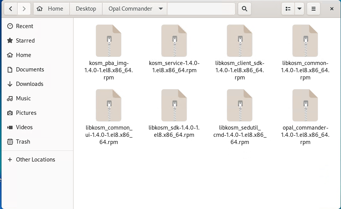This screenshot has height=209, width=341.
Task: Select the libkosm_sdk rpm file icon
Action: (174, 105)
